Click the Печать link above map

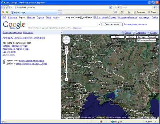point(128,33)
